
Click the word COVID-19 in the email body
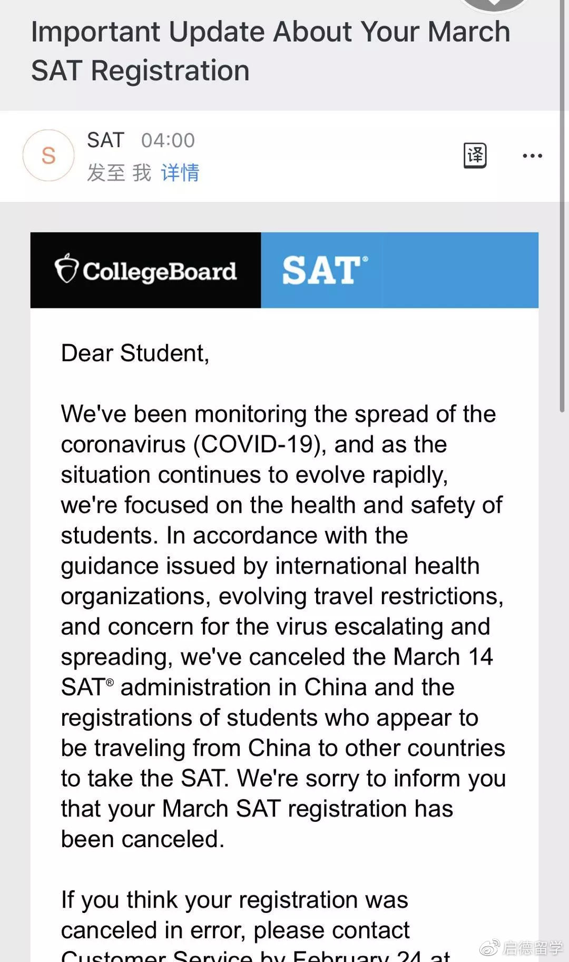[x=257, y=444]
